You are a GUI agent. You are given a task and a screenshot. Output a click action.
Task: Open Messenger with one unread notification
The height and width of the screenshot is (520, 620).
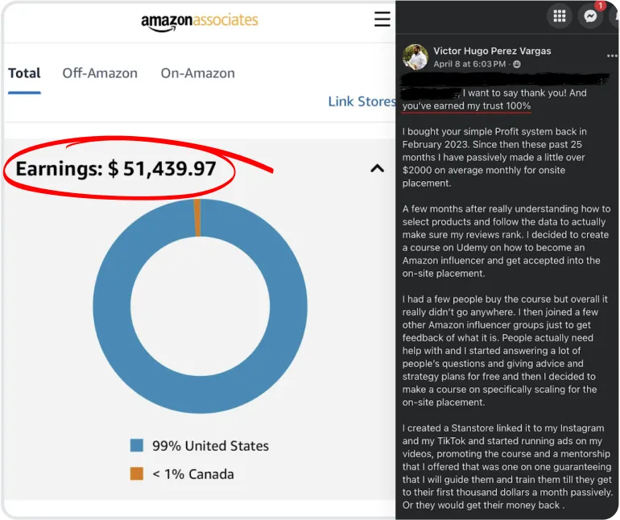click(x=590, y=15)
